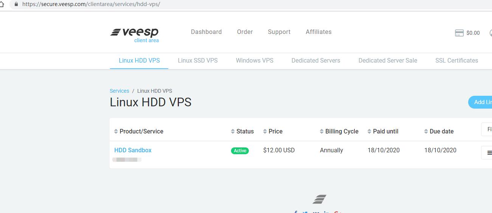Click the veesp client area logo

[135, 35]
